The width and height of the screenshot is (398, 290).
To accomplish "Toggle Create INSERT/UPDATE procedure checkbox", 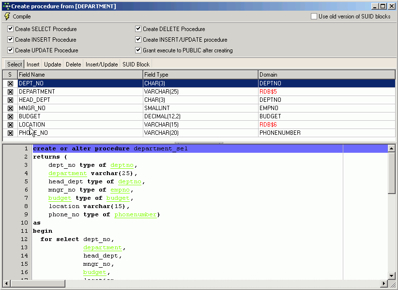I will [x=138, y=39].
